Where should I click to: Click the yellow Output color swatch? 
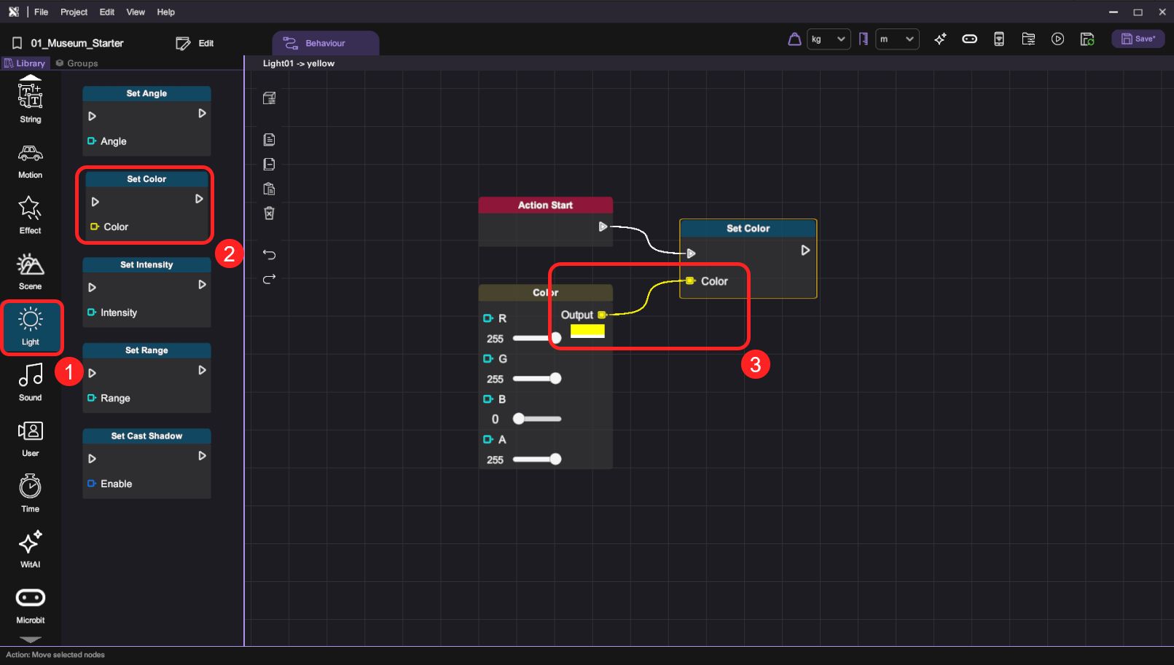pos(587,331)
